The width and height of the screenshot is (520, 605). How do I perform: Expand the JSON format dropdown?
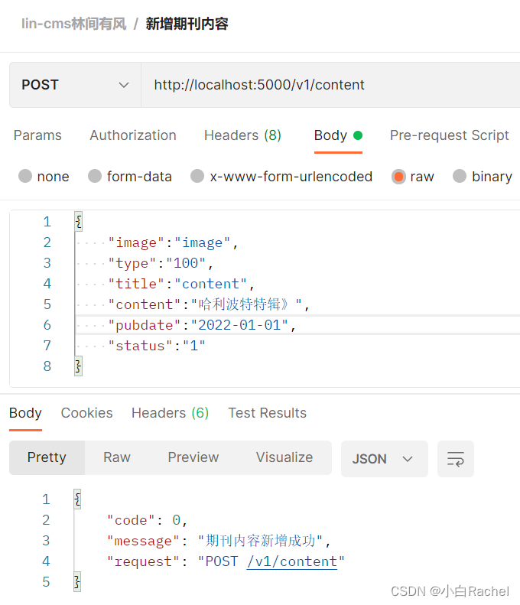[x=384, y=459]
